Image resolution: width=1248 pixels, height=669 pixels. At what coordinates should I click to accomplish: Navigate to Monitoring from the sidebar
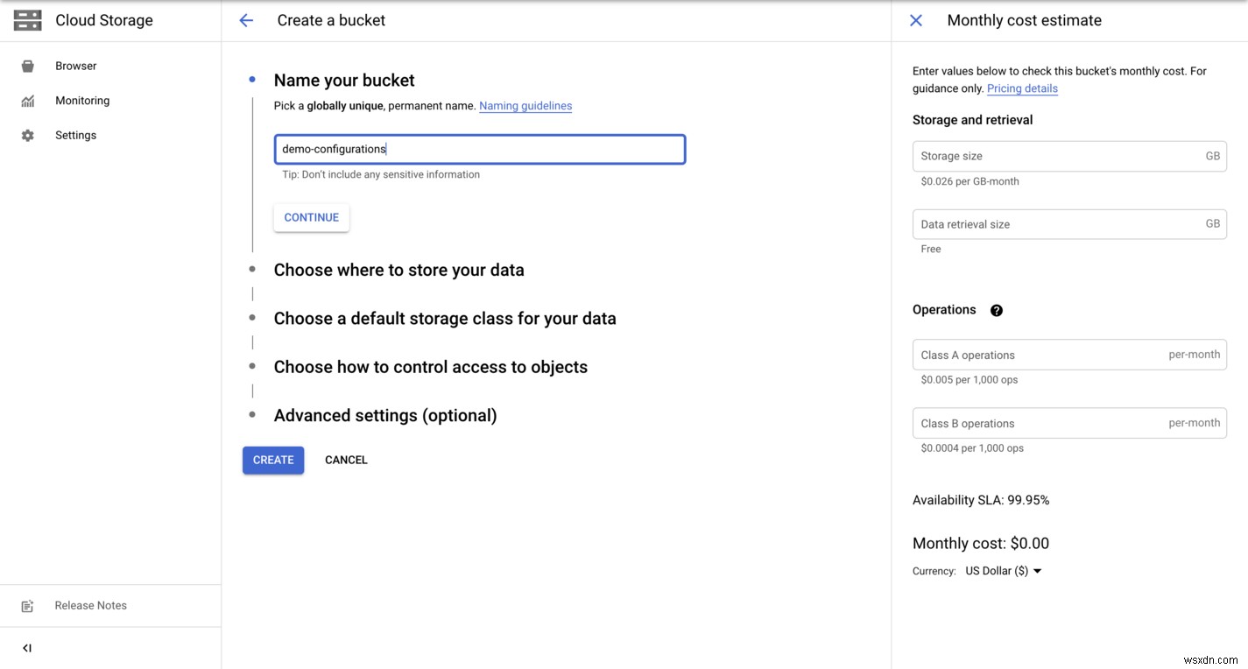pos(81,100)
